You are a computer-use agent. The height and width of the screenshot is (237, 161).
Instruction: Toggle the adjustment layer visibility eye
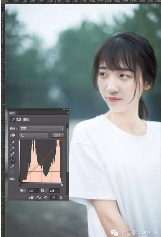click(x=54, y=198)
